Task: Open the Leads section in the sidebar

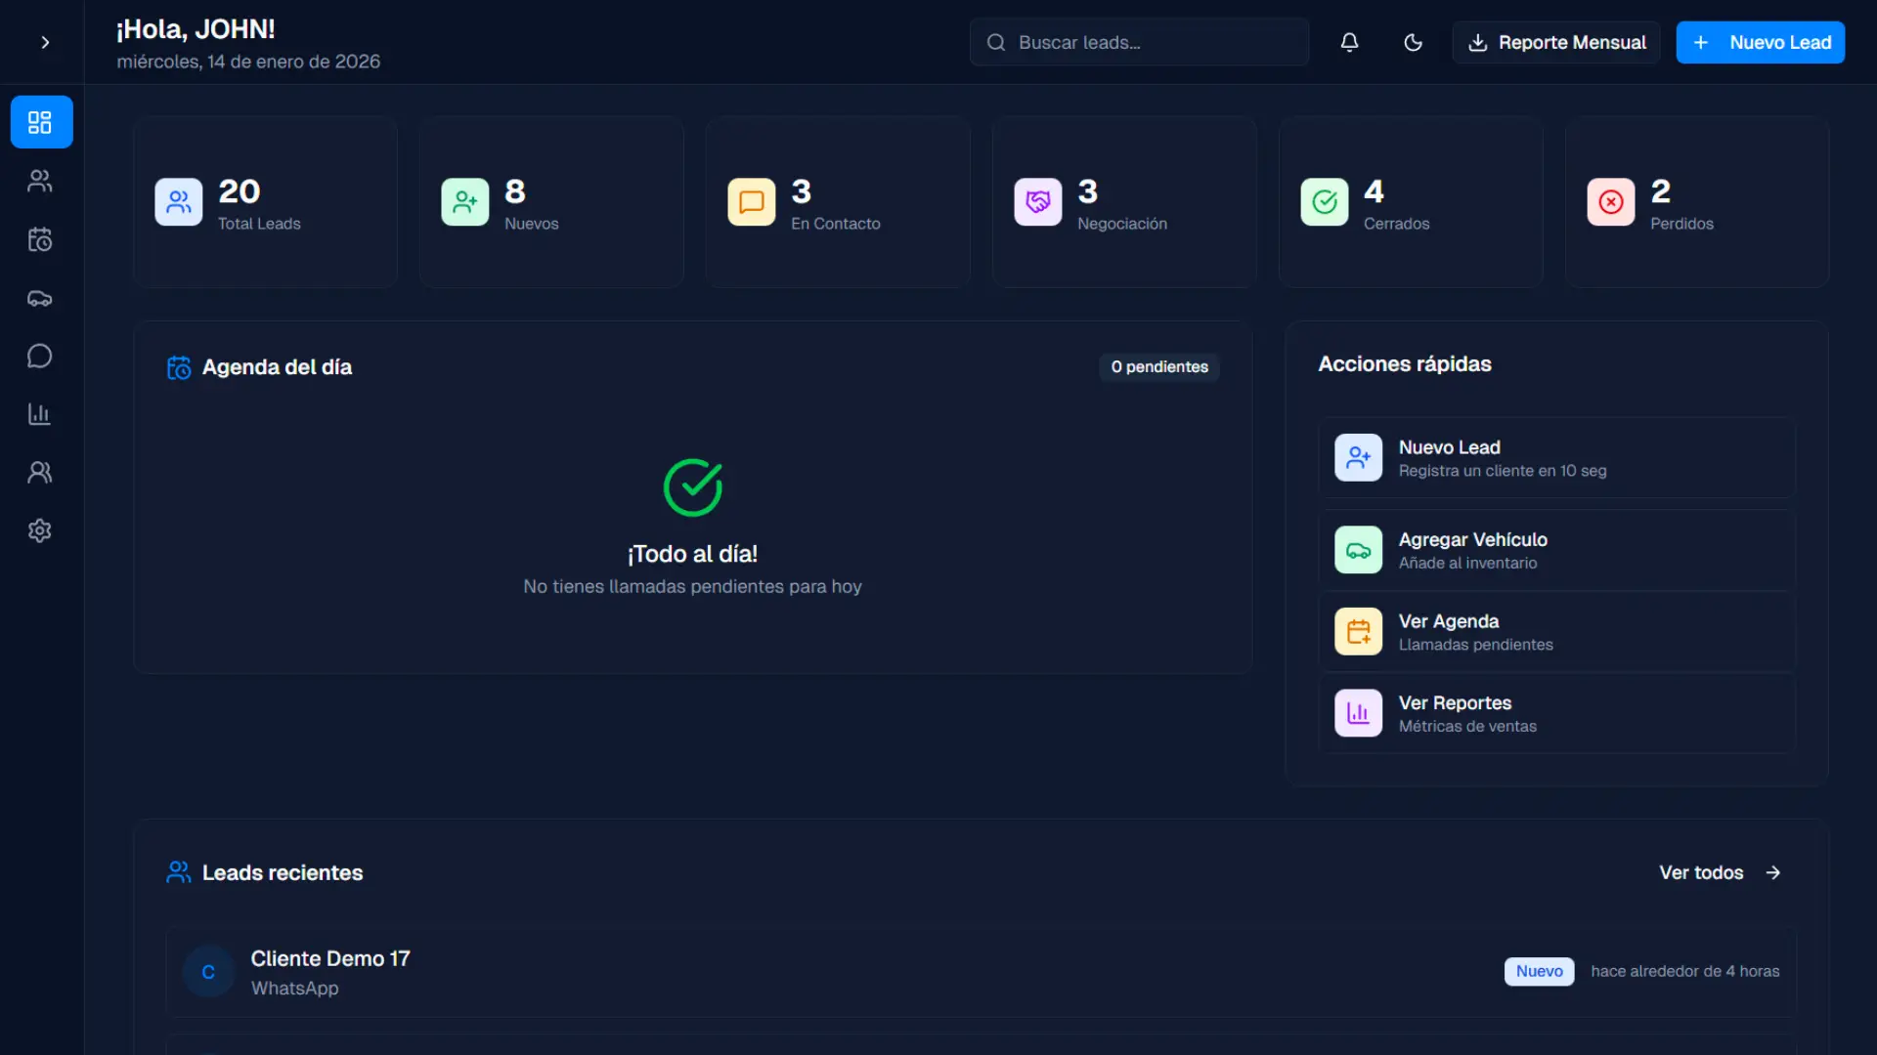Action: tap(40, 181)
